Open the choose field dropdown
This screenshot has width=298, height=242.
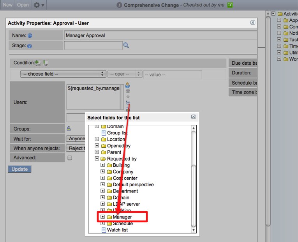tap(64, 74)
